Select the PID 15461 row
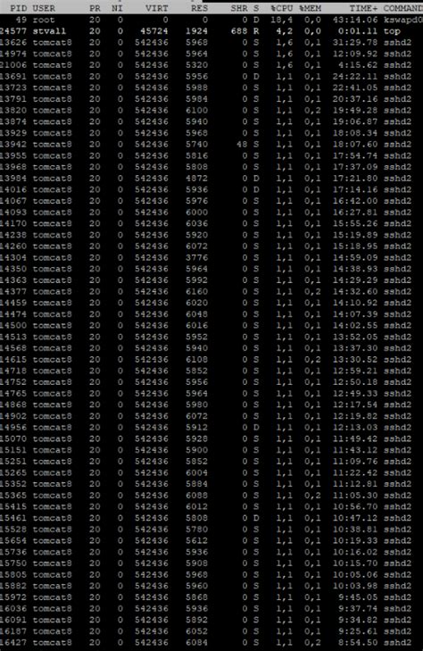Viewport: 423px width, 651px height. click(x=211, y=518)
